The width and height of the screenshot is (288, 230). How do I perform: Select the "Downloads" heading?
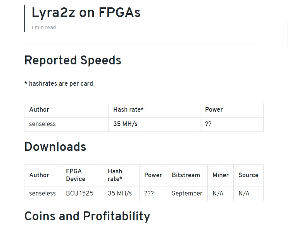[55, 147]
